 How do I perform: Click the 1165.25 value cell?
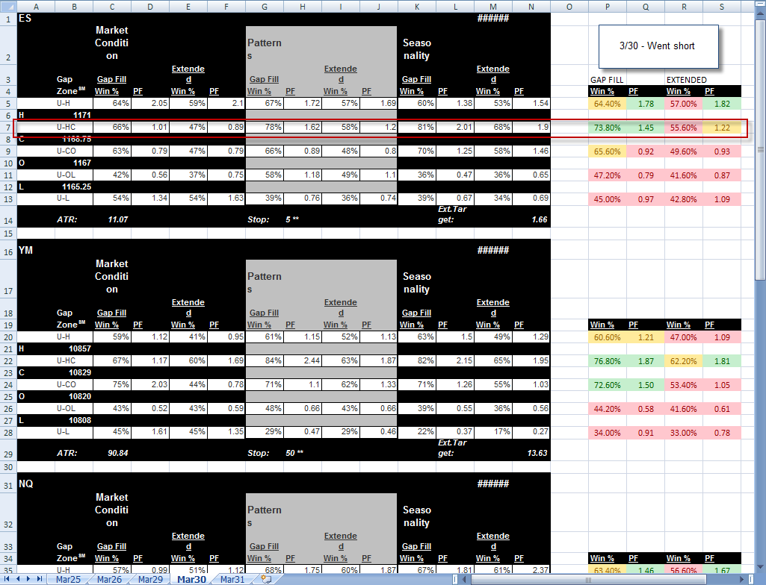tap(74, 187)
